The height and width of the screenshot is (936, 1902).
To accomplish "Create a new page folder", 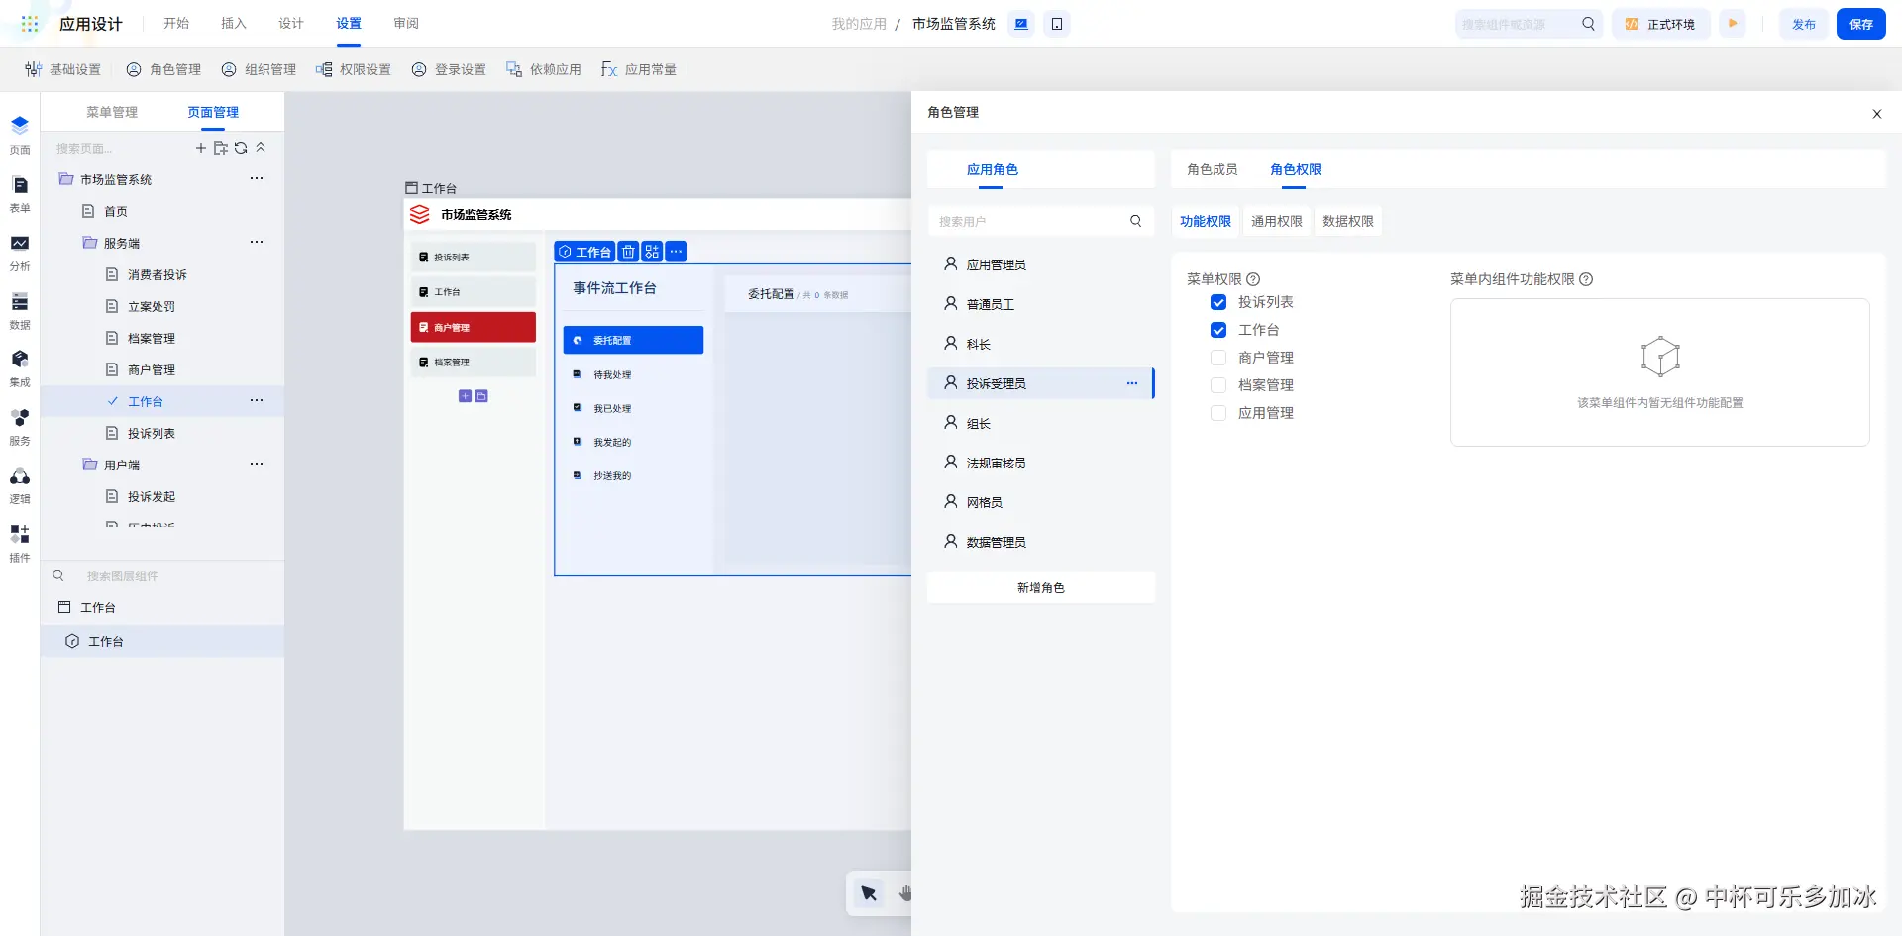I will [221, 148].
